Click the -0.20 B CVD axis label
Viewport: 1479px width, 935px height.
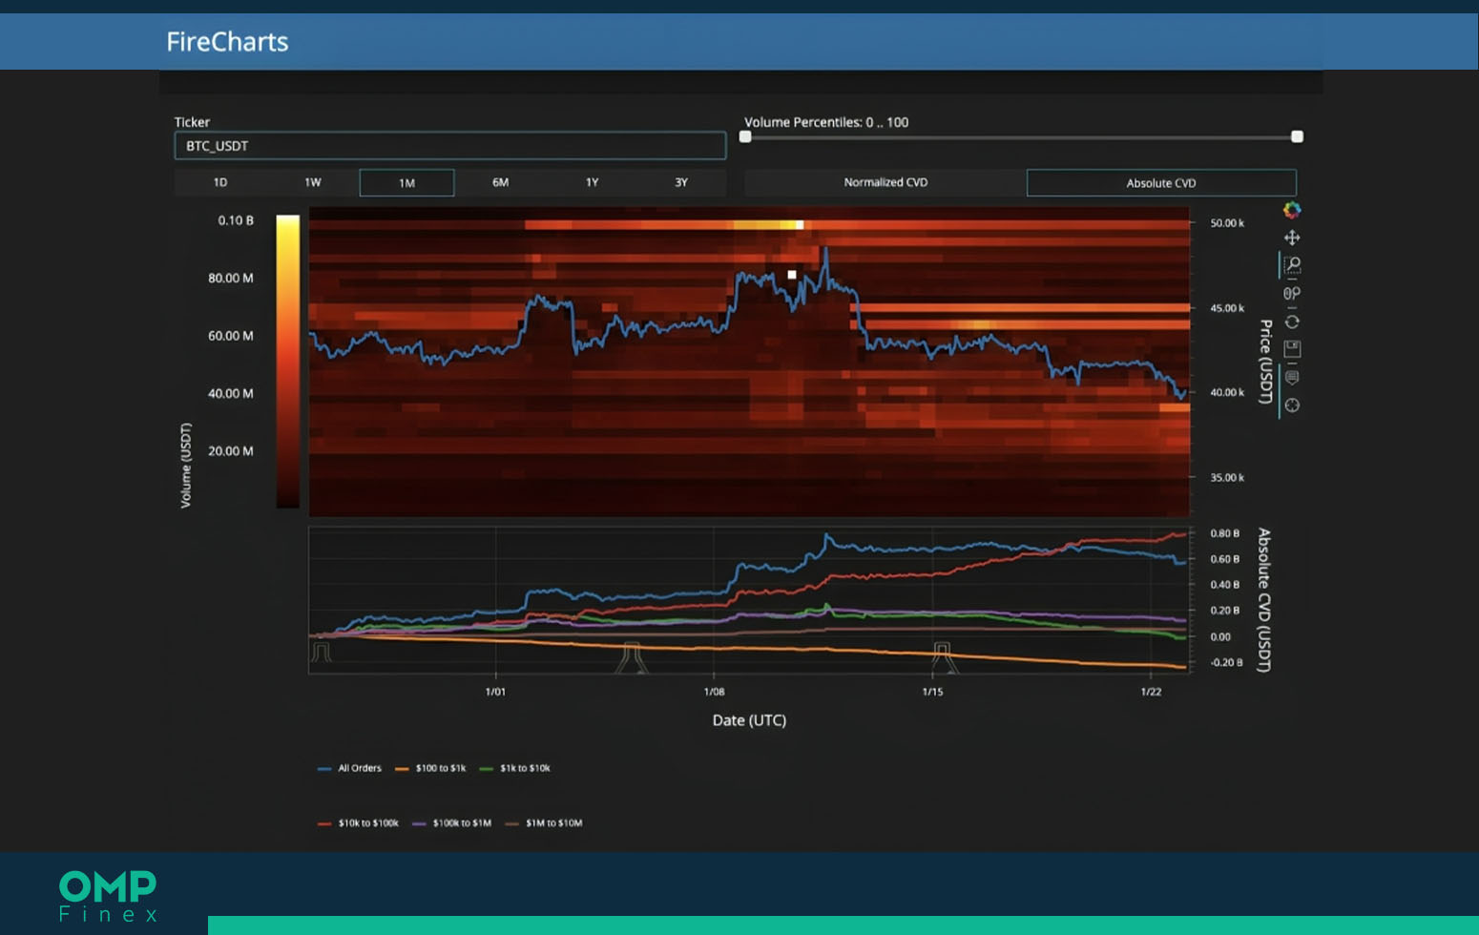click(1225, 662)
